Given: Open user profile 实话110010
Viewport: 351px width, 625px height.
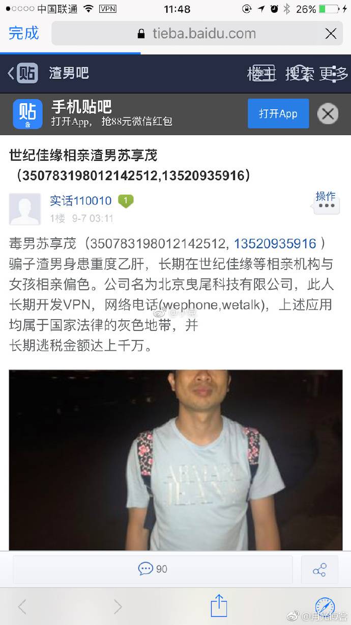Looking at the screenshot, I should coord(80,200).
